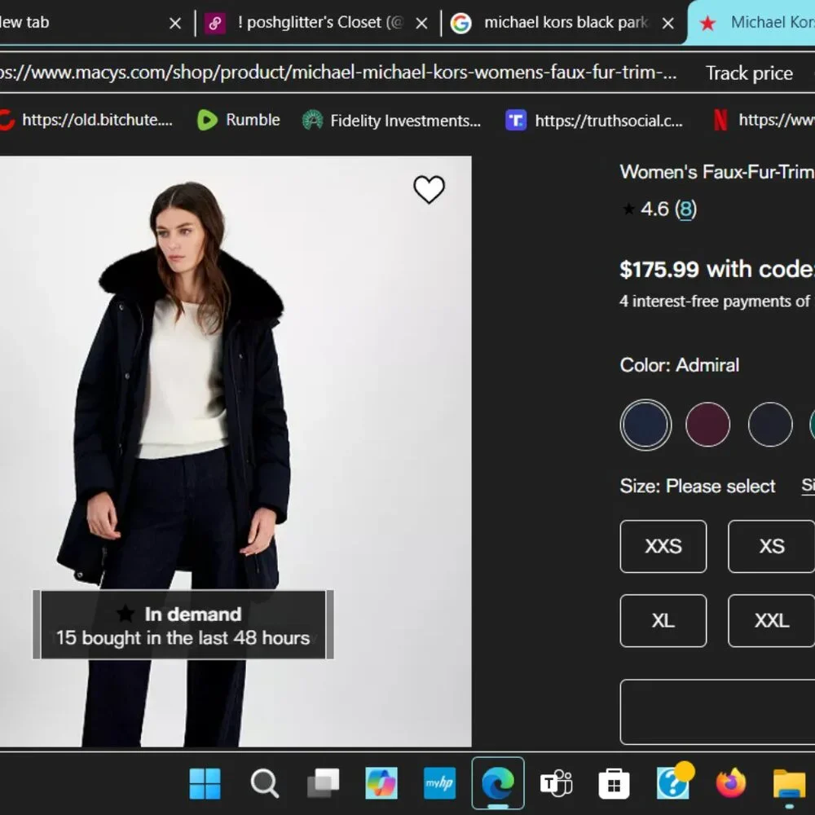Click the "Size: Please select" label
The image size is (815, 815).
698,486
